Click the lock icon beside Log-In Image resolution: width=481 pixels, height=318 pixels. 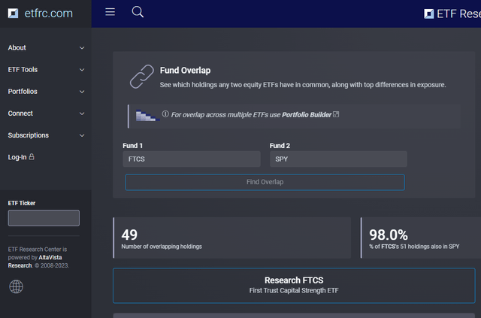pyautogui.click(x=32, y=156)
